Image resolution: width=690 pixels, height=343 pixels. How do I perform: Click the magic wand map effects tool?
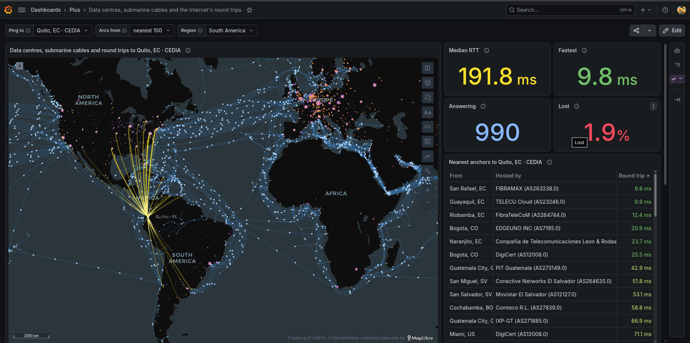tap(427, 171)
